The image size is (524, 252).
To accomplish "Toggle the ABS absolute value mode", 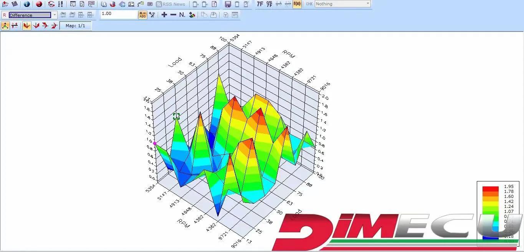I will [x=143, y=15].
